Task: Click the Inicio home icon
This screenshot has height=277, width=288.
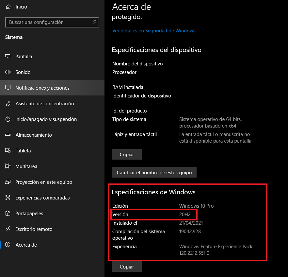Action: click(x=8, y=7)
